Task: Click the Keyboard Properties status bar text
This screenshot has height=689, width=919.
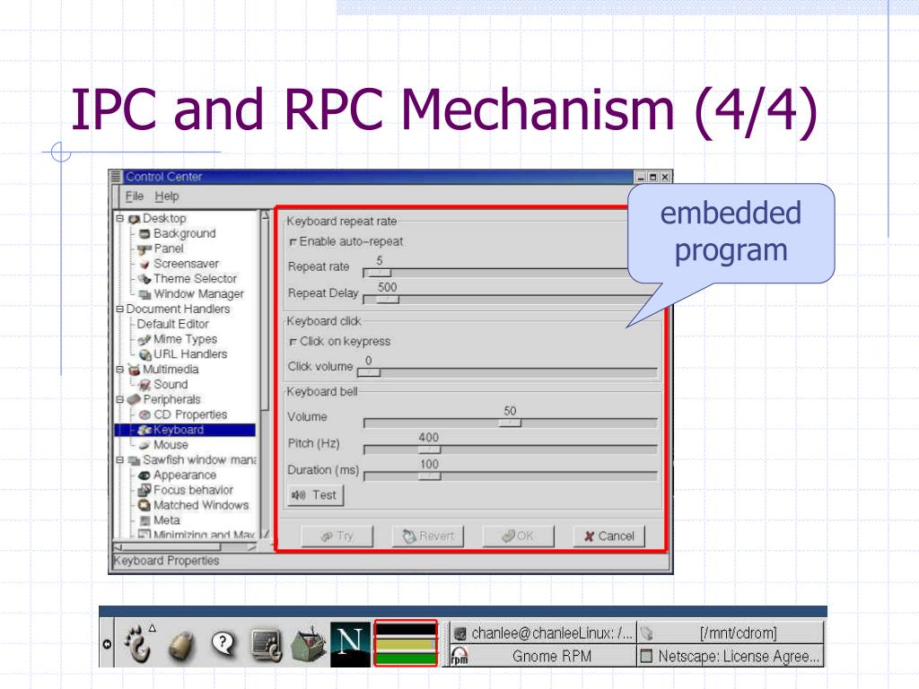Action: pyautogui.click(x=166, y=561)
